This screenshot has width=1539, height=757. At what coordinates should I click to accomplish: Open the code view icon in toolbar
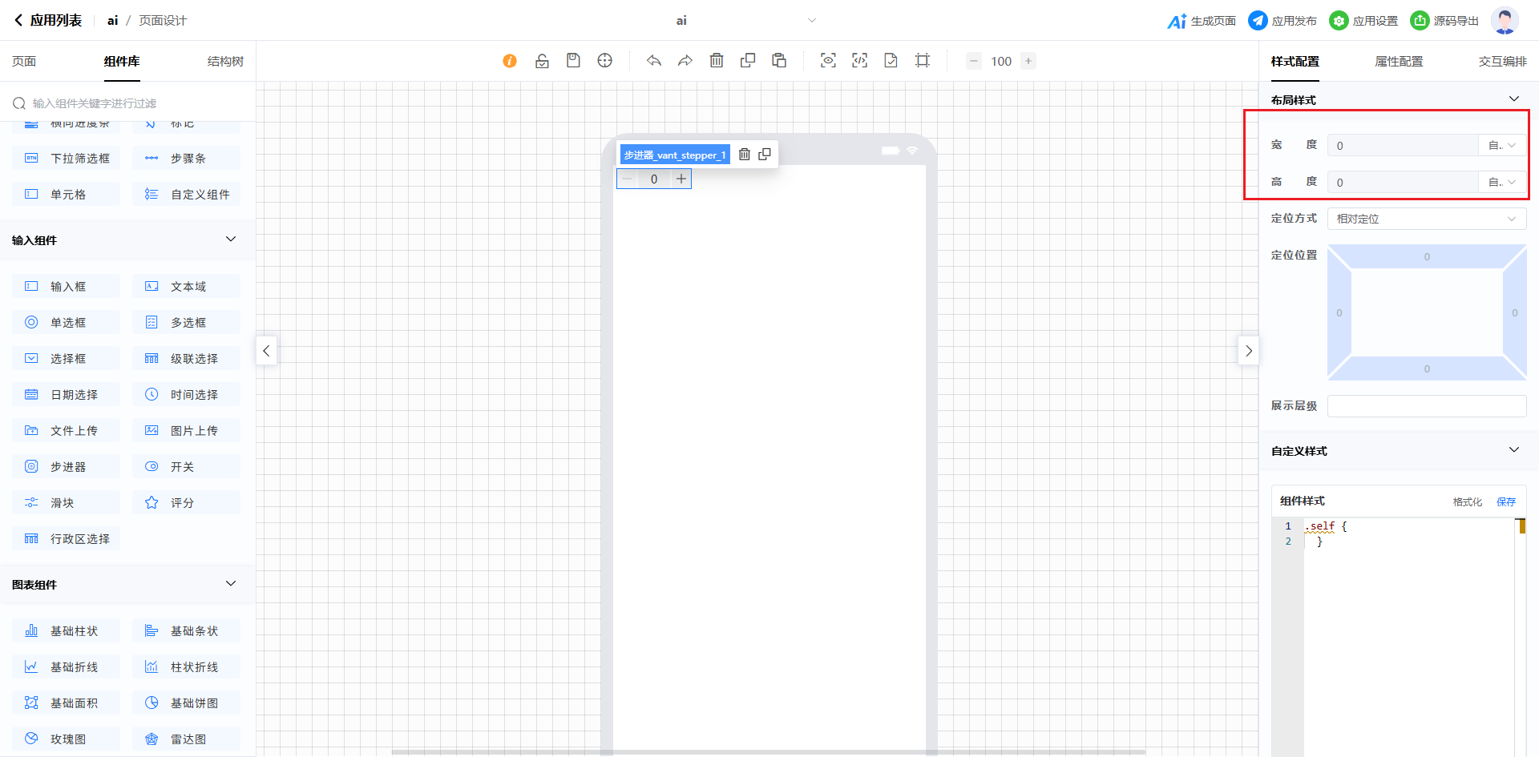tap(859, 61)
